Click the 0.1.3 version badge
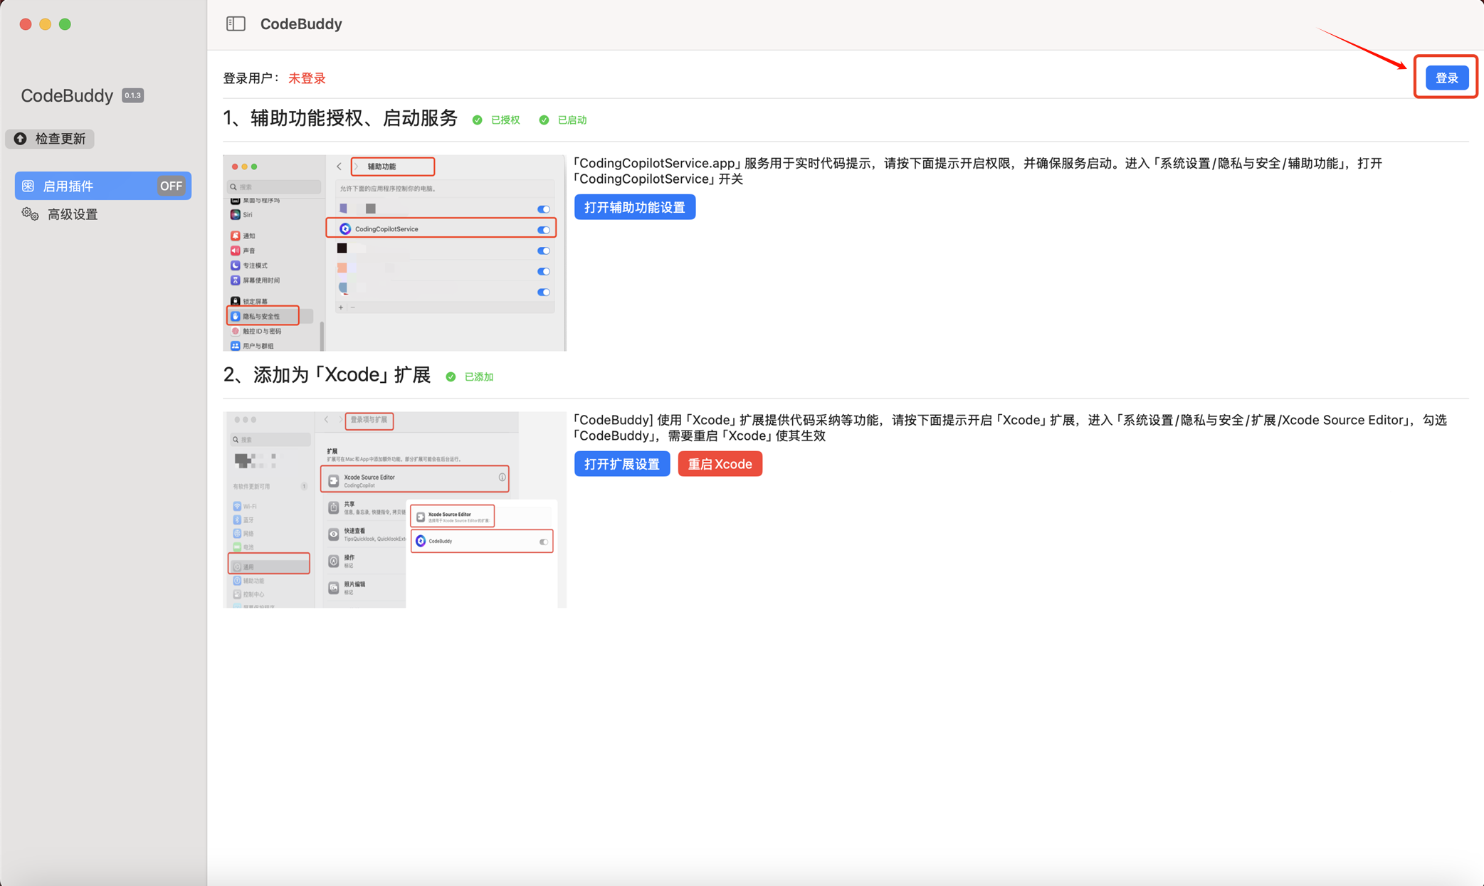 (x=133, y=95)
